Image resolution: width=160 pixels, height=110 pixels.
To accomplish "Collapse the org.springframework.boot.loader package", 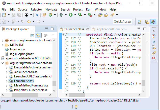I will (3, 63).
